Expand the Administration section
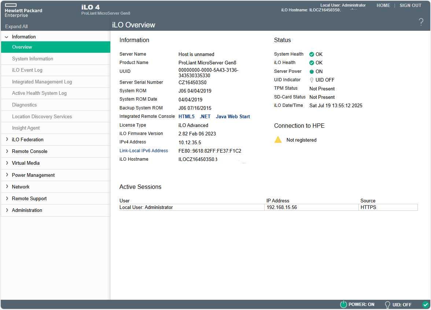The image size is (431, 310). click(x=7, y=210)
